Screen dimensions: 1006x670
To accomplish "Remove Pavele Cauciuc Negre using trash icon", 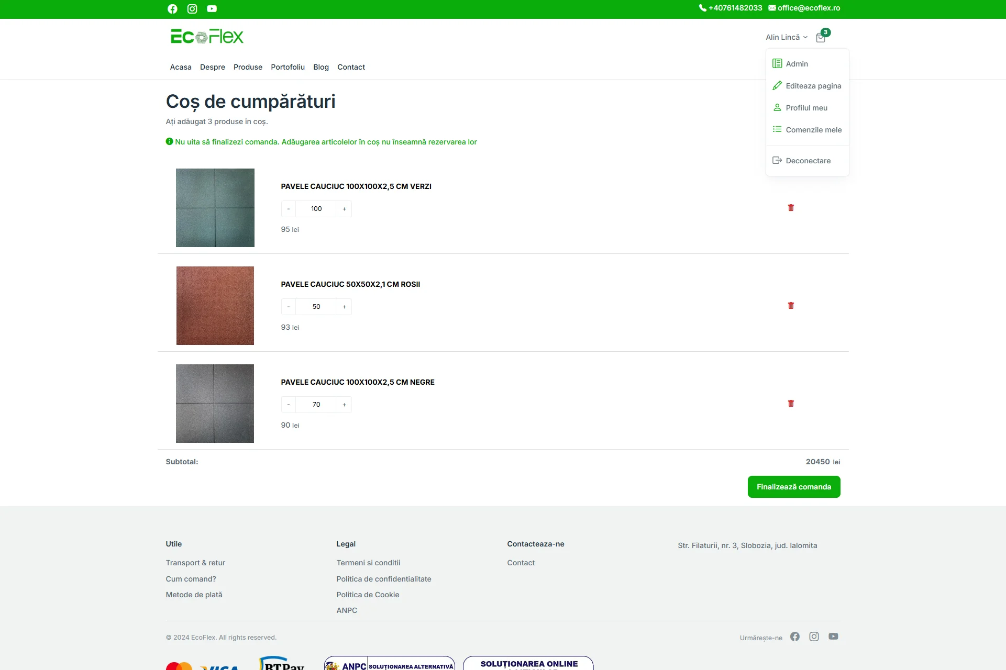I will [791, 404].
